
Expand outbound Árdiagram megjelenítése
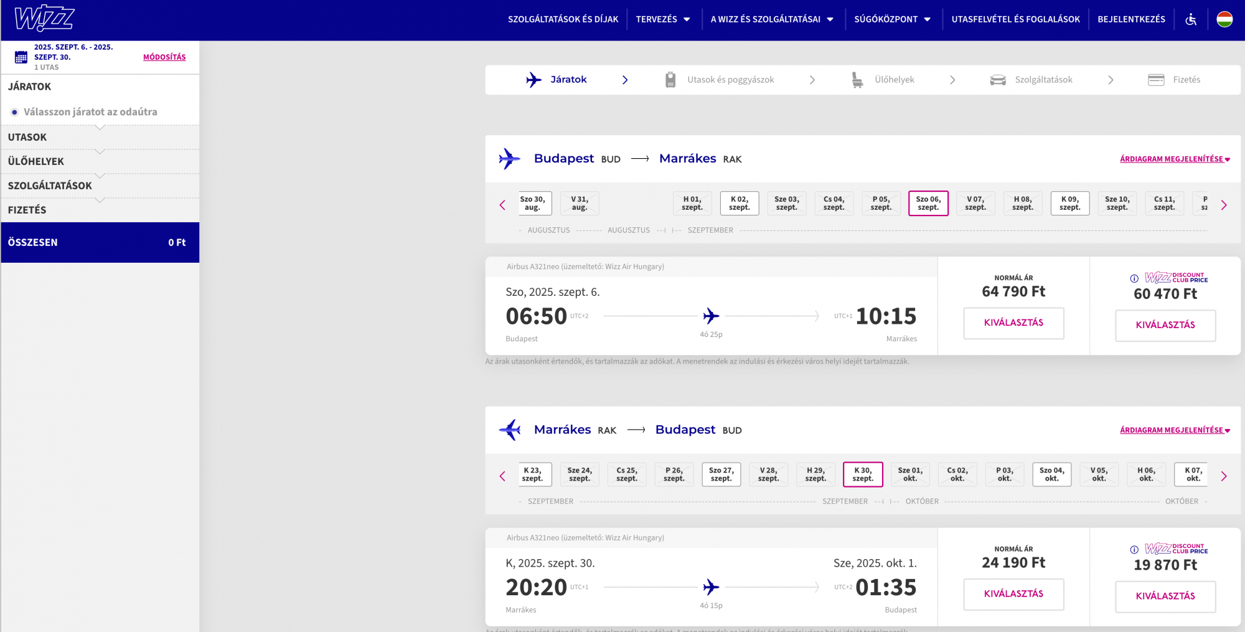1175,159
